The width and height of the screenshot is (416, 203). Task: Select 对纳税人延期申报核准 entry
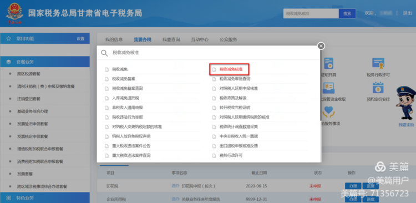coord(239,88)
